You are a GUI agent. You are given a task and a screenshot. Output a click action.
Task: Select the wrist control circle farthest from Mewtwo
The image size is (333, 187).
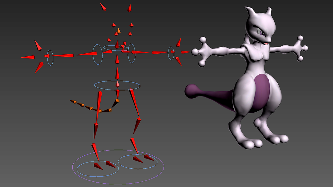(50, 57)
